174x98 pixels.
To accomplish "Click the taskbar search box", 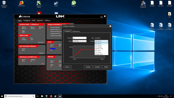I will point(20,96).
